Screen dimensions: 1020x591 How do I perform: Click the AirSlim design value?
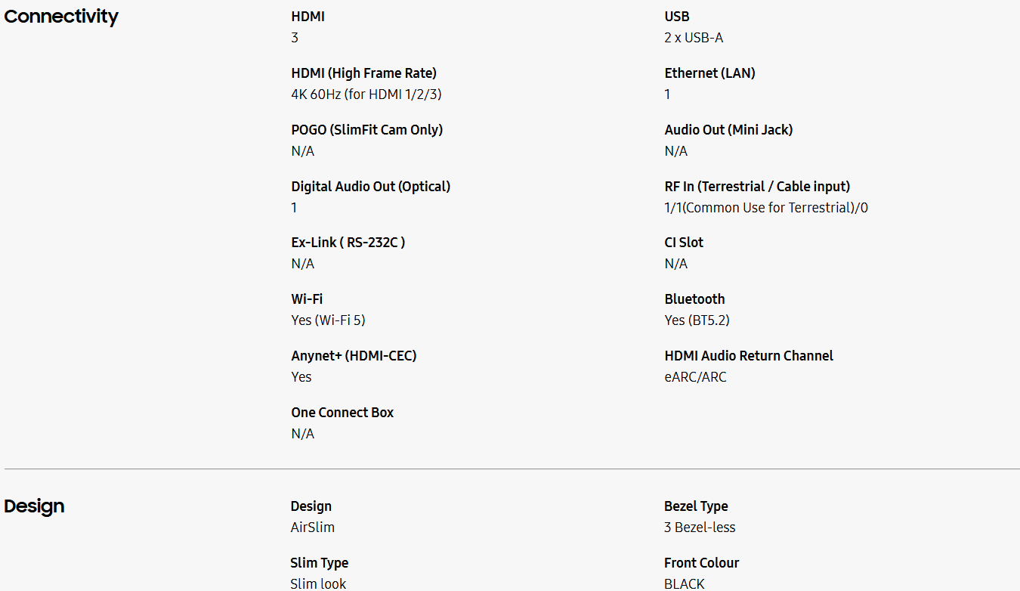312,528
